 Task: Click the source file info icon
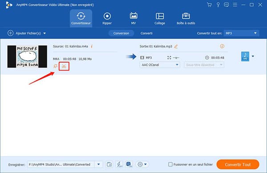click(92, 46)
